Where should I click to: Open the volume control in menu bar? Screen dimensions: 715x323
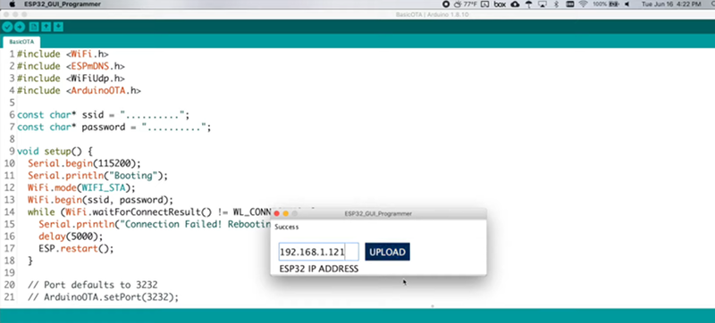[x=627, y=4]
